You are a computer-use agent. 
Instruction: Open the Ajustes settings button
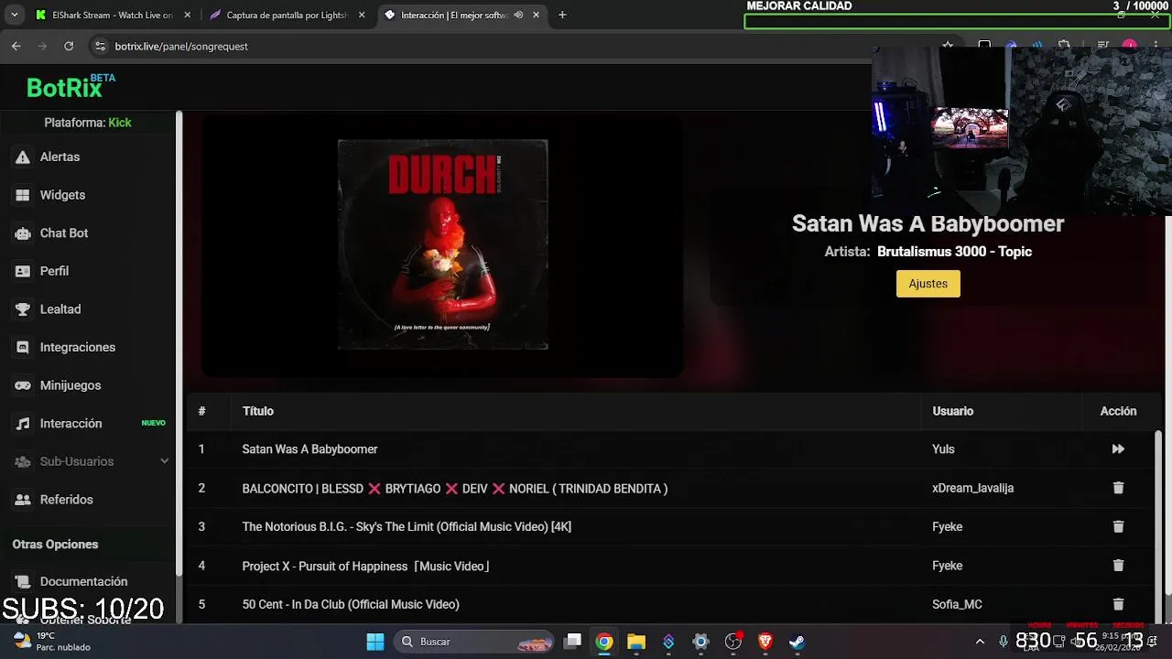(x=928, y=284)
